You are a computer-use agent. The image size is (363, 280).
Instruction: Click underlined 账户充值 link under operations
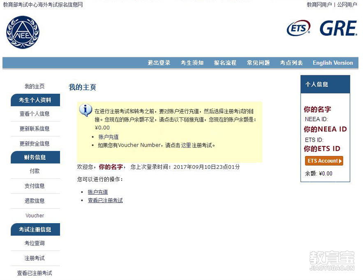click(x=98, y=192)
